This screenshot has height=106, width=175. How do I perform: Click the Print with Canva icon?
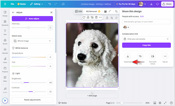tap(153, 56)
